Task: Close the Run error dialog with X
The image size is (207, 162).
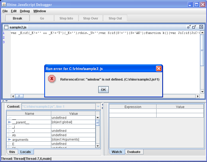Action: (x=159, y=69)
